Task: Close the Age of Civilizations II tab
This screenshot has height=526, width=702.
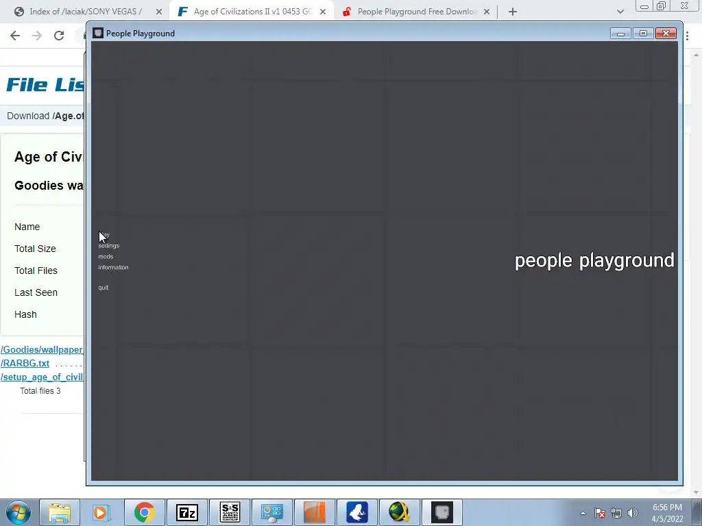Action: click(323, 12)
